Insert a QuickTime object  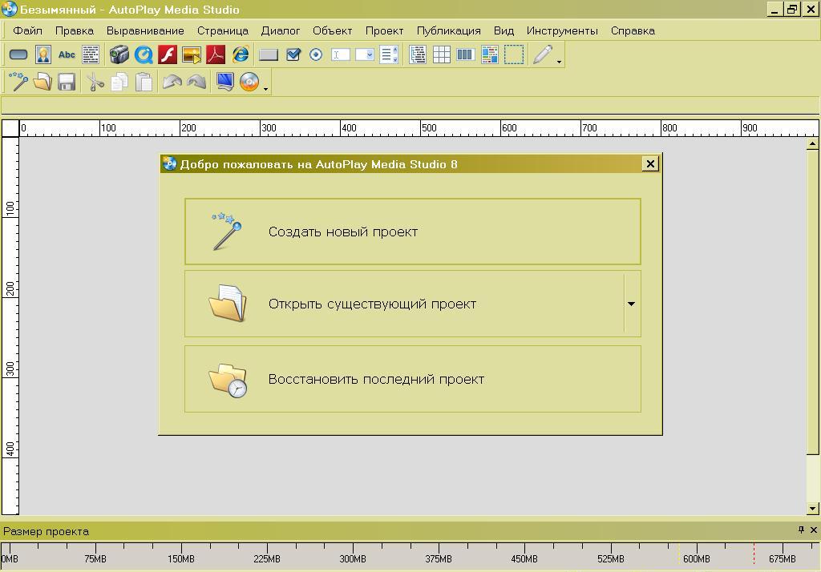pos(144,54)
